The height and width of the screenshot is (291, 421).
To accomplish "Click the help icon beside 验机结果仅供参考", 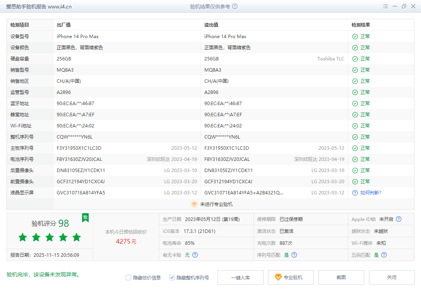I will click(235, 7).
